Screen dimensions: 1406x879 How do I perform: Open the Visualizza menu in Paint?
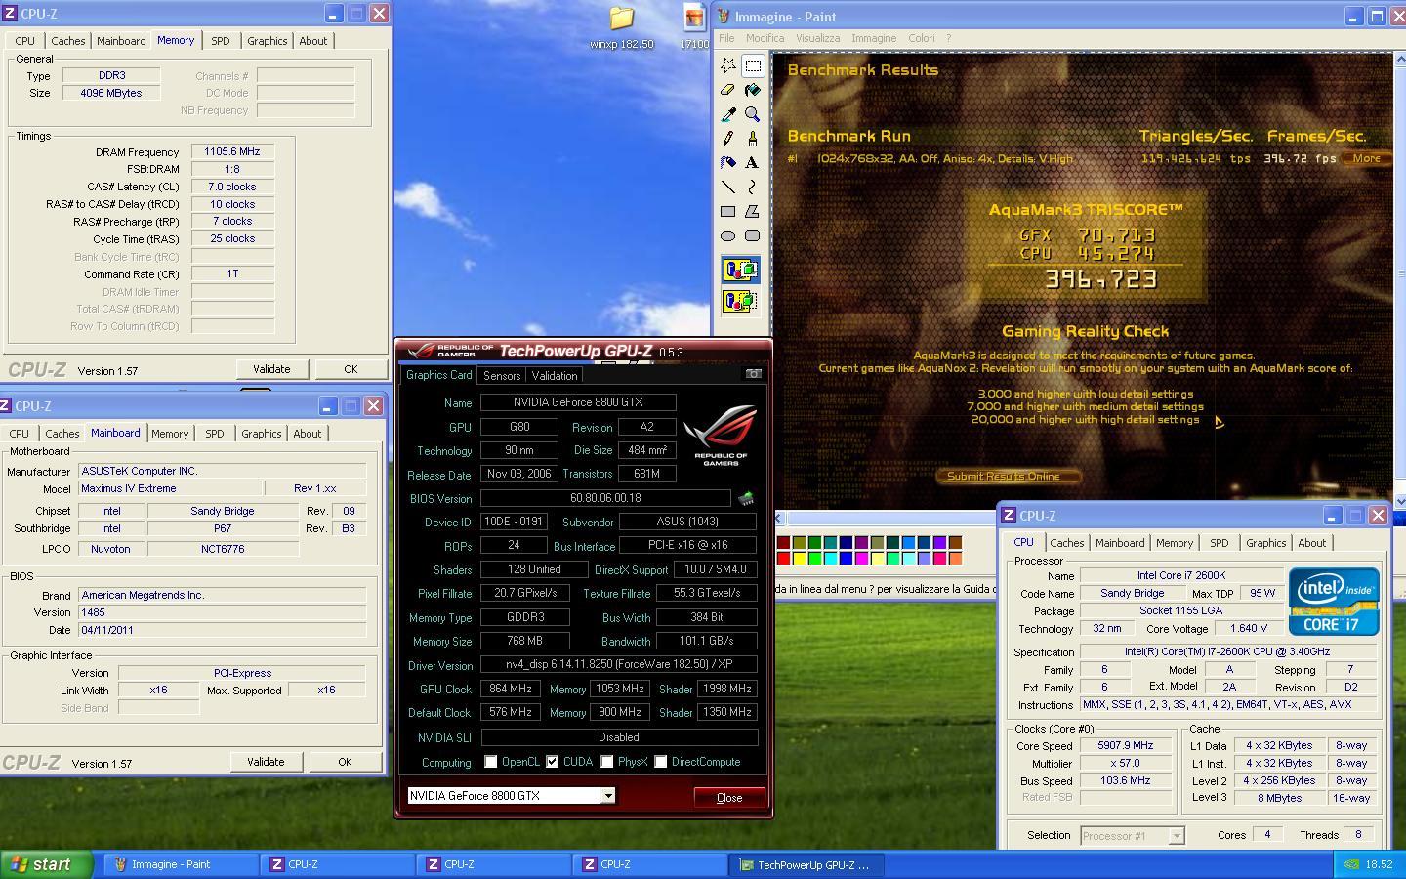[x=817, y=38]
